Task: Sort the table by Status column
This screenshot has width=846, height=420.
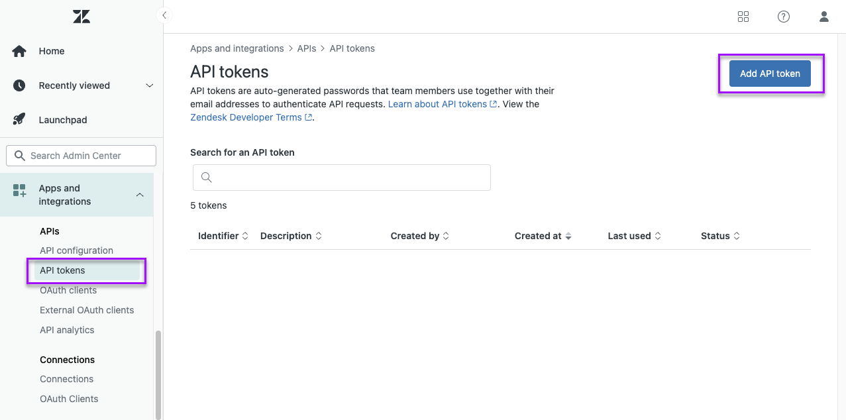Action: [720, 236]
